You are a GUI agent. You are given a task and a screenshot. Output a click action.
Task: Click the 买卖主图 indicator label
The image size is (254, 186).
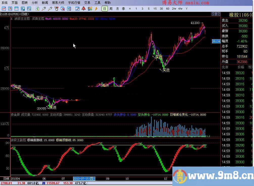coord(38,19)
